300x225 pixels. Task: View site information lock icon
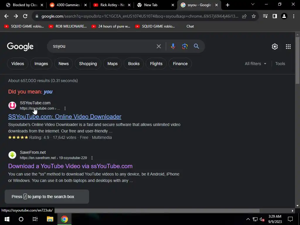pyautogui.click(x=37, y=16)
